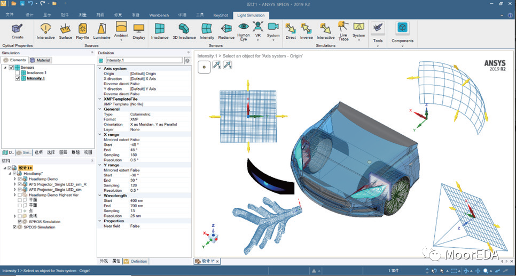Toggle the Headlamp* checkbox in structure tree

(x=14, y=173)
